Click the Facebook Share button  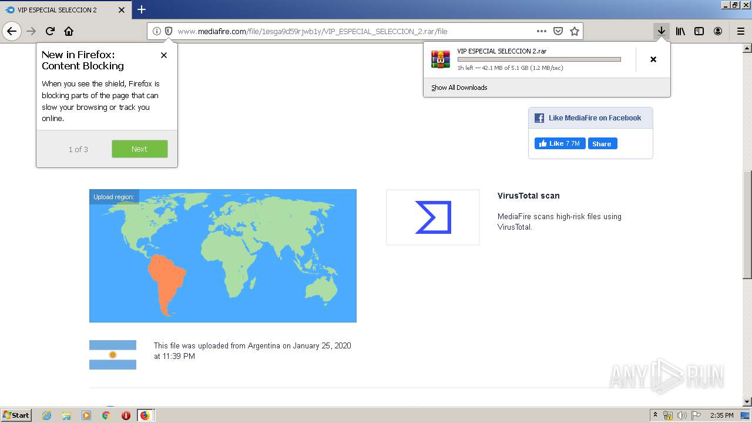602,144
